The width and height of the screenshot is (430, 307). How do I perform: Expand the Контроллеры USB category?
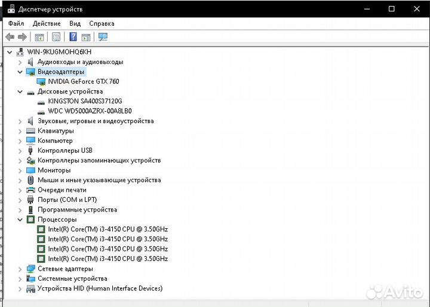(20, 151)
